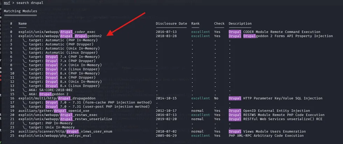Click 'form-cache PHP injection method' target row
Viewport: 343px width, 144px height.
point(87,102)
